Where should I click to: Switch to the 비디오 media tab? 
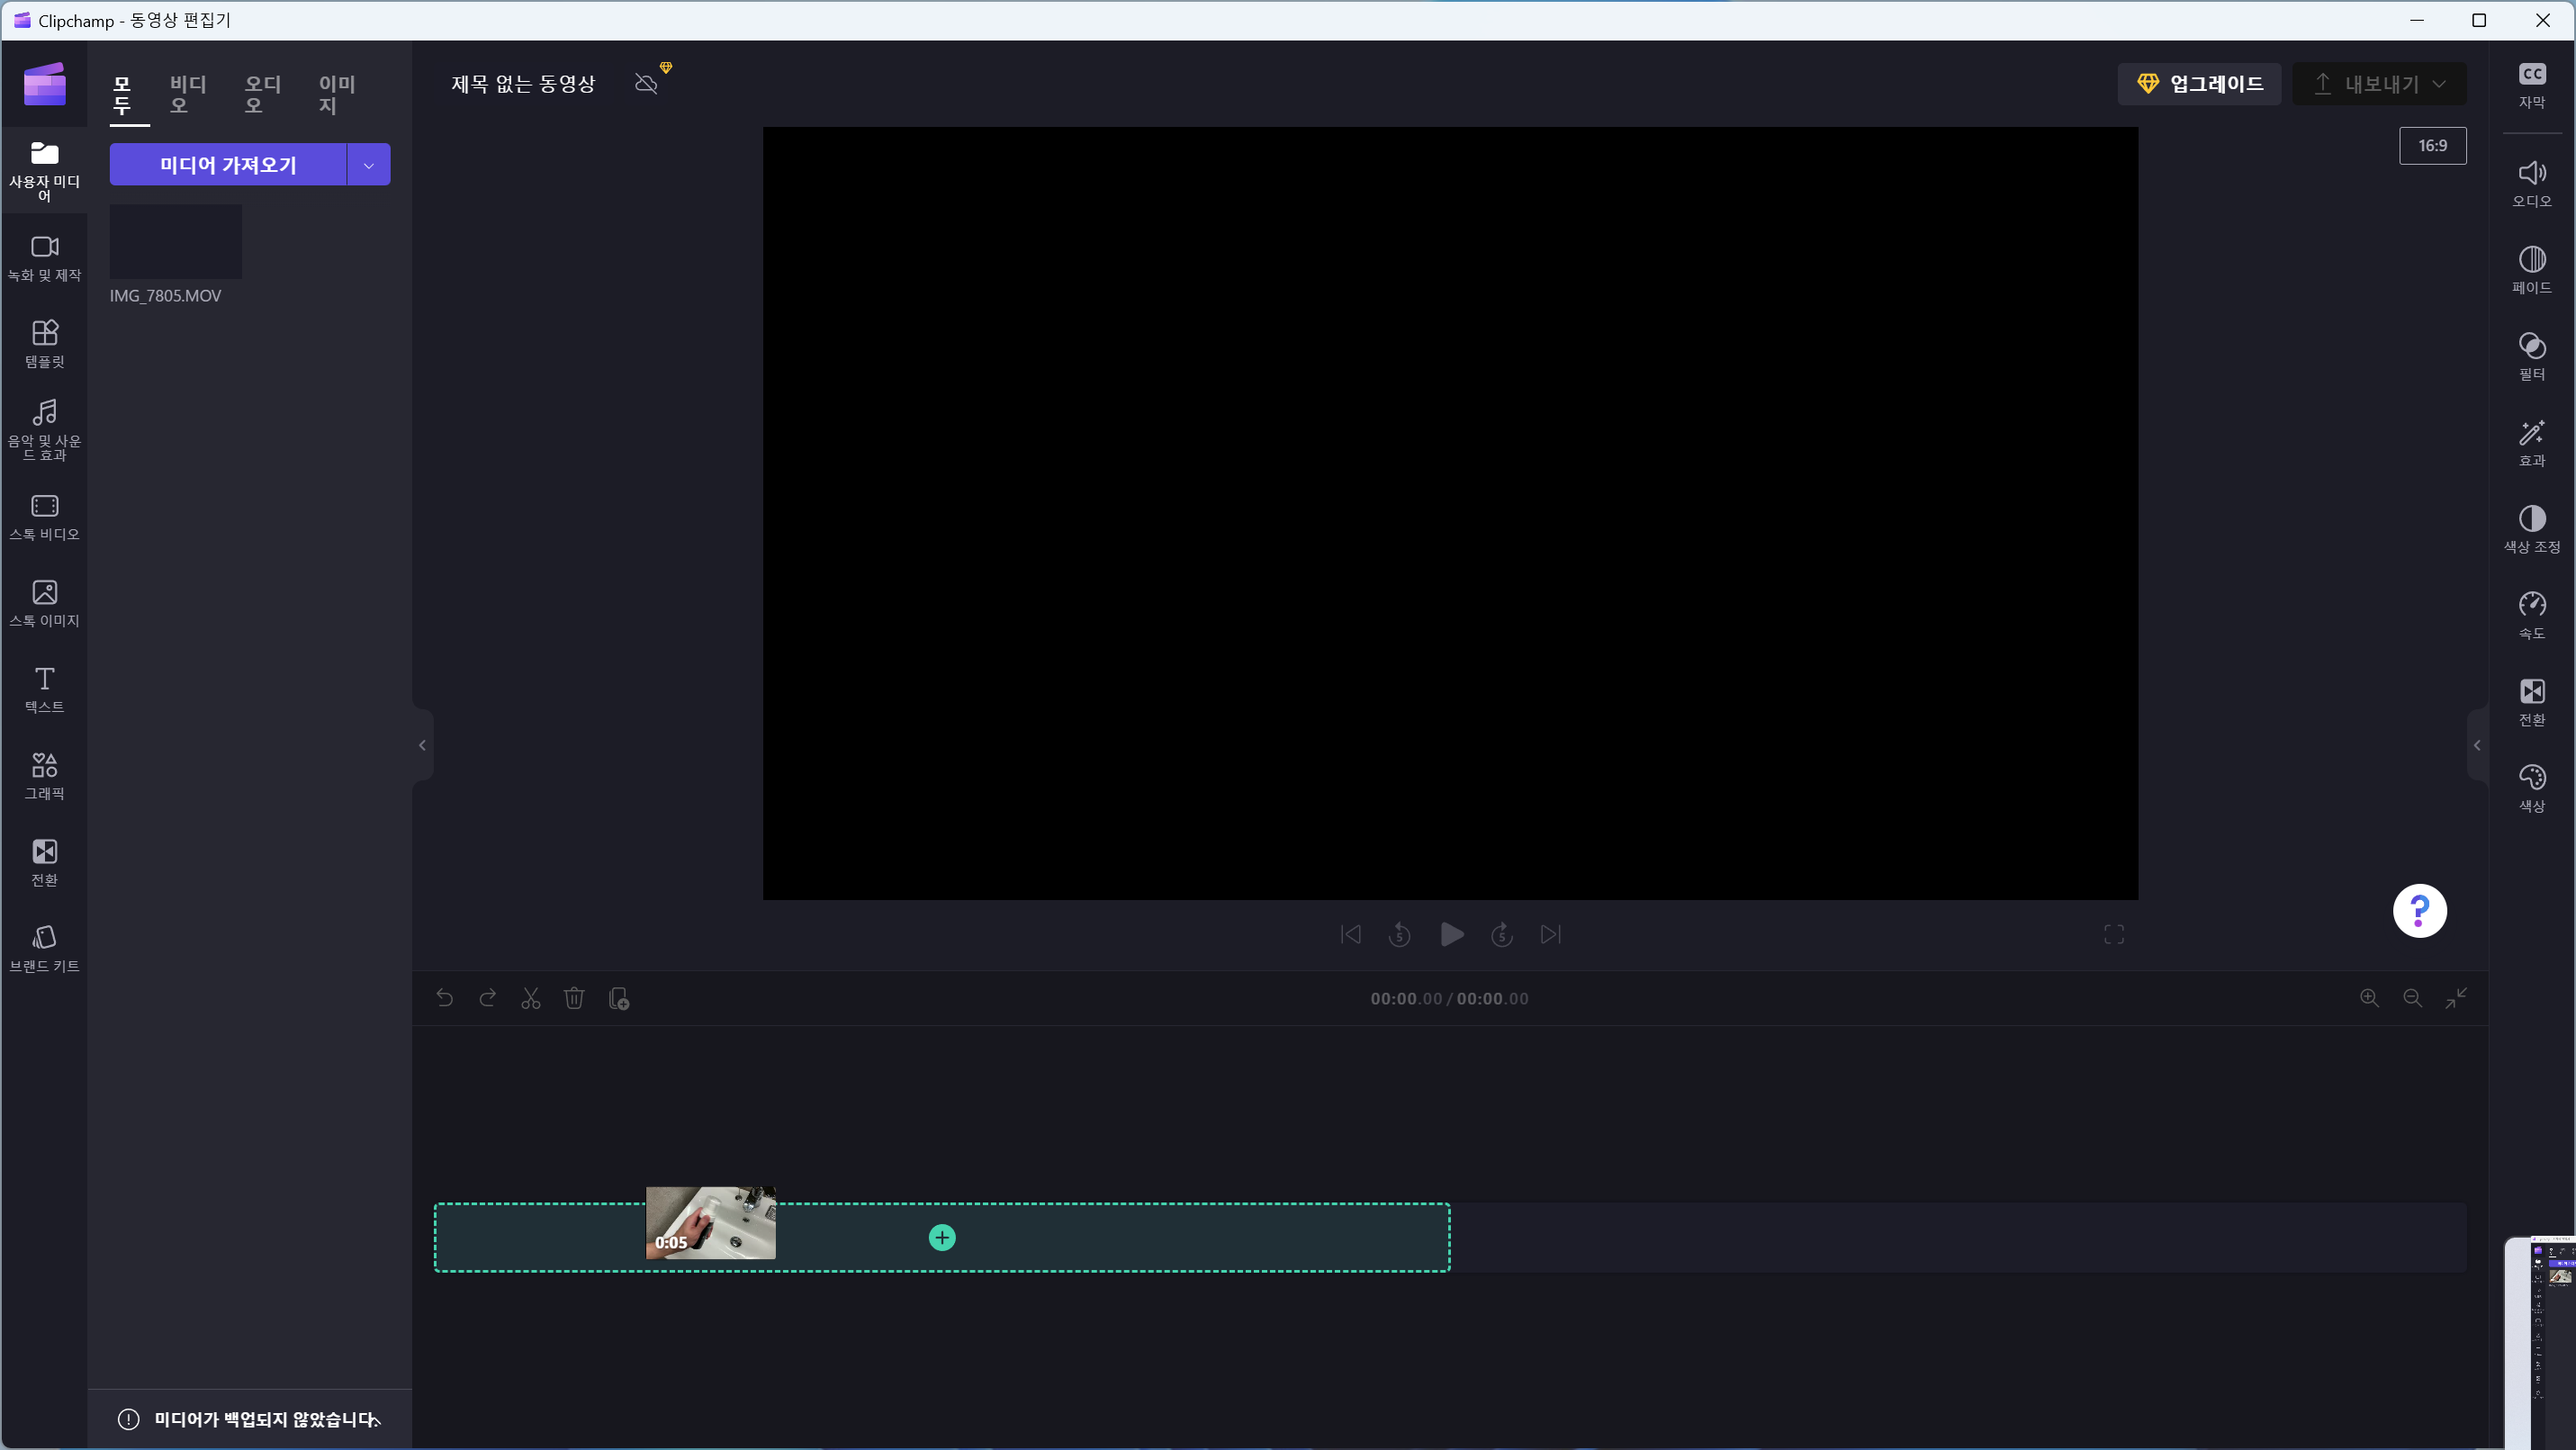[187, 94]
